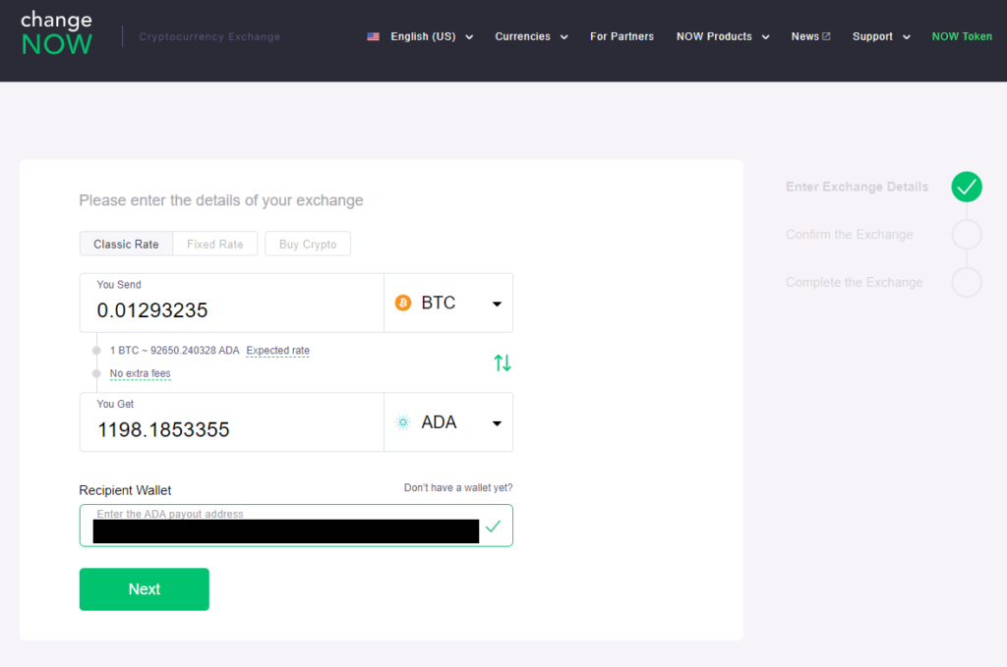Click the Cryptocurrency Exchange header text
This screenshot has height=667, width=1007.
point(209,36)
